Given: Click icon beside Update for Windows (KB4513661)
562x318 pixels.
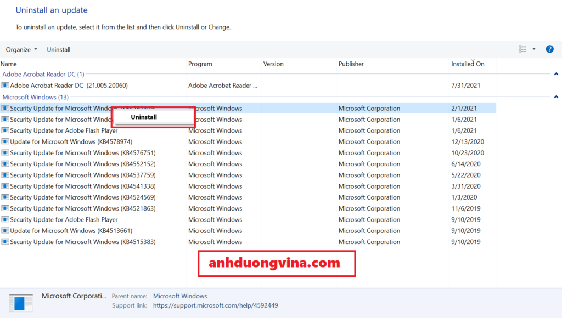Looking at the screenshot, I should pyautogui.click(x=5, y=231).
